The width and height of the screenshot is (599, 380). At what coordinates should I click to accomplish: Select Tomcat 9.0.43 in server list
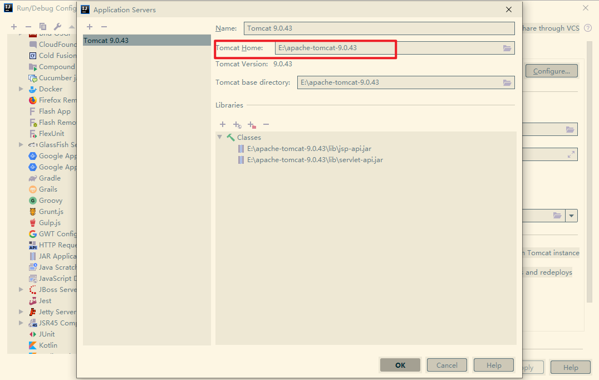[x=147, y=40]
